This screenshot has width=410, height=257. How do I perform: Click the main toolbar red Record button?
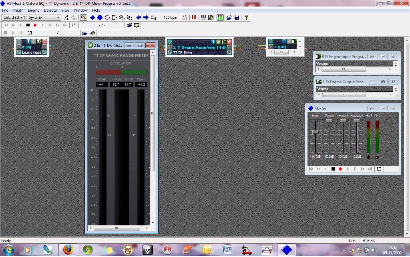coord(35,25)
